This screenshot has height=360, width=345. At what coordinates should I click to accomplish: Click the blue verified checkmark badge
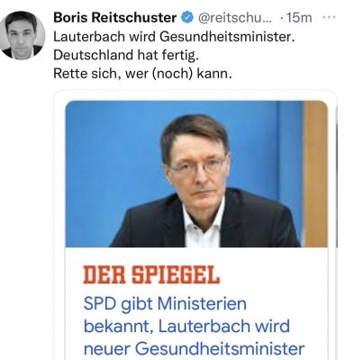tap(187, 18)
